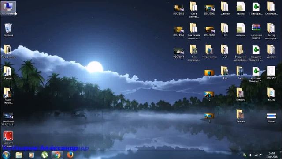282x159 pixels.
Task: Select the антенна file icon
Action: (241, 30)
